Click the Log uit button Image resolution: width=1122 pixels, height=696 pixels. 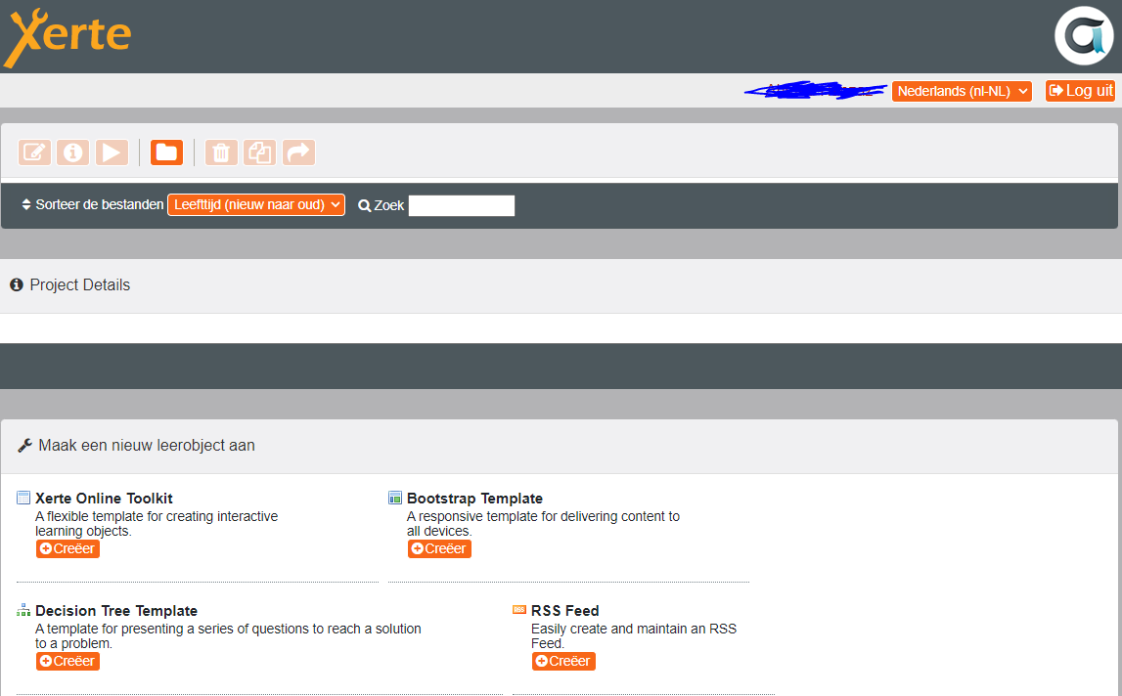[x=1081, y=91]
